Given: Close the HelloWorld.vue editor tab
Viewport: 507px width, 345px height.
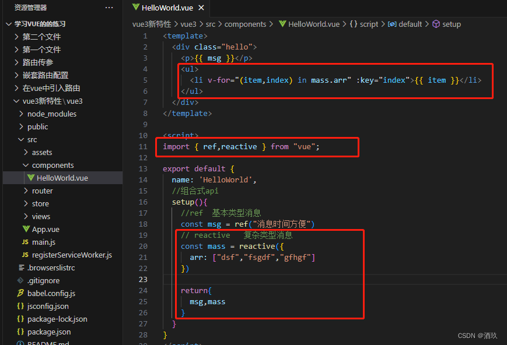Looking at the screenshot, I should click(201, 8).
